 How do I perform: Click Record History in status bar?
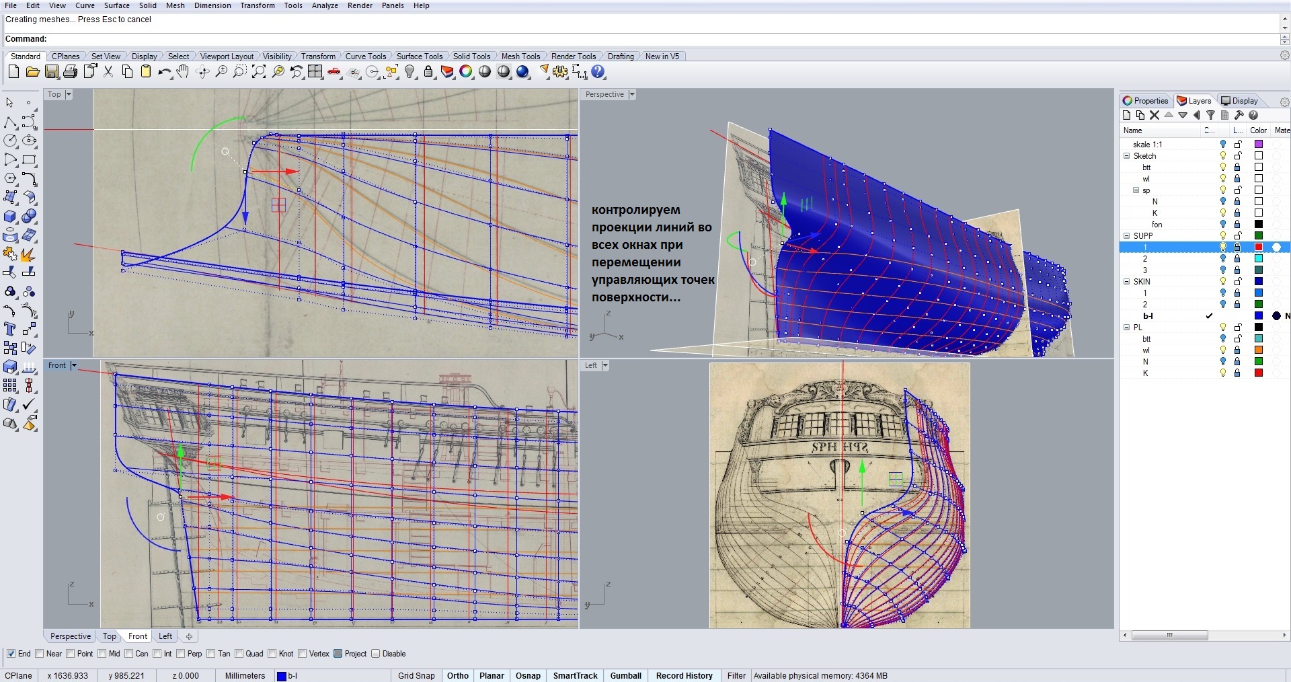[x=684, y=675]
